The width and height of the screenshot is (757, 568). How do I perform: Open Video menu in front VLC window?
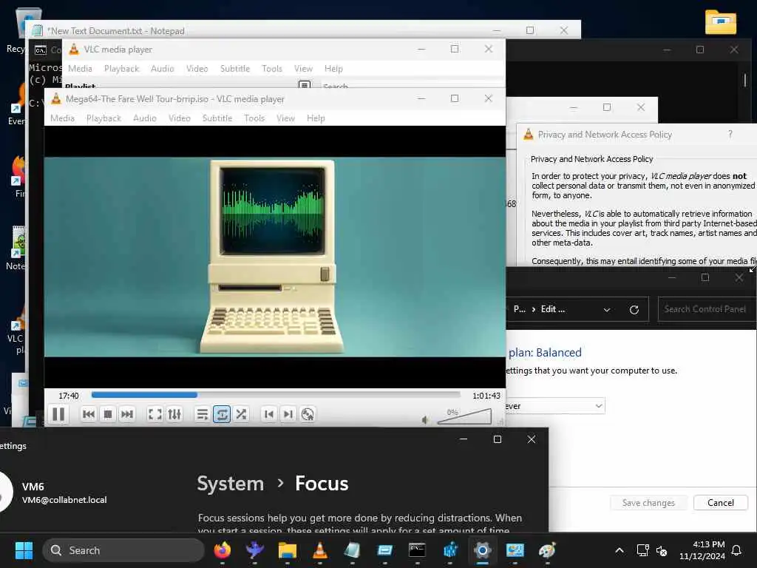point(179,118)
